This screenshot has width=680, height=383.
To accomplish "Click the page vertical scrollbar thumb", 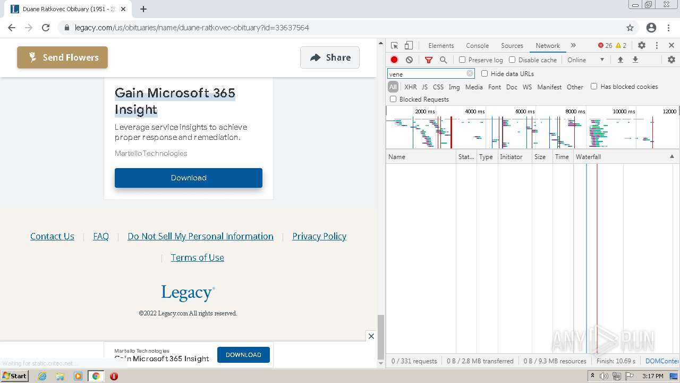I will pyautogui.click(x=380, y=337).
